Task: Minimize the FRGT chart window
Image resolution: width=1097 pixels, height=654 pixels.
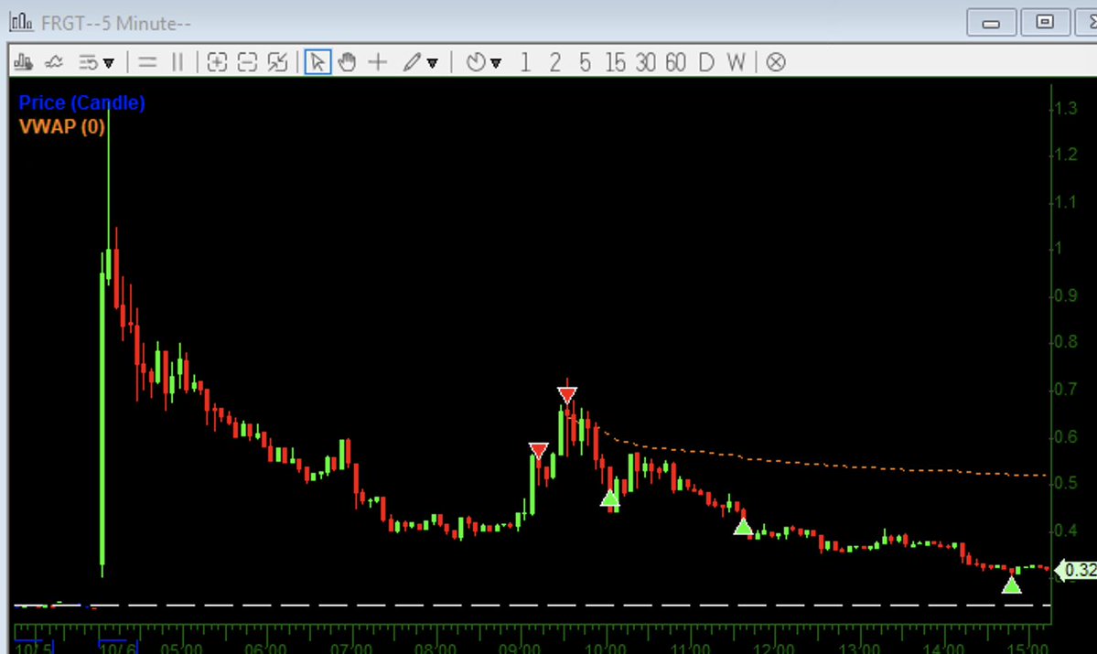Action: (x=991, y=22)
